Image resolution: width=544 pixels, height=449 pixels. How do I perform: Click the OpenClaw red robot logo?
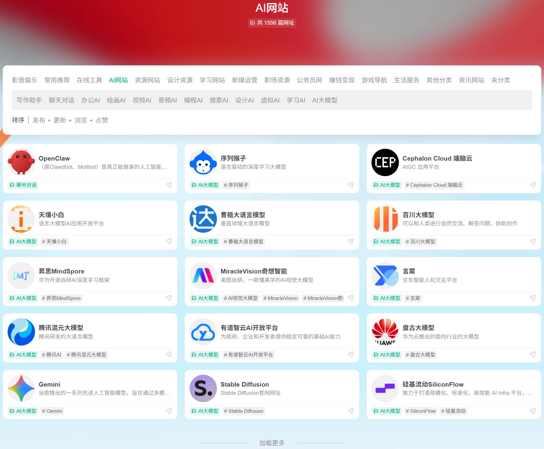tap(21, 162)
